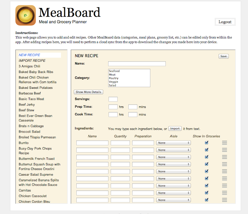Open Aisle dropdown in fourth ingredient row

(174, 164)
